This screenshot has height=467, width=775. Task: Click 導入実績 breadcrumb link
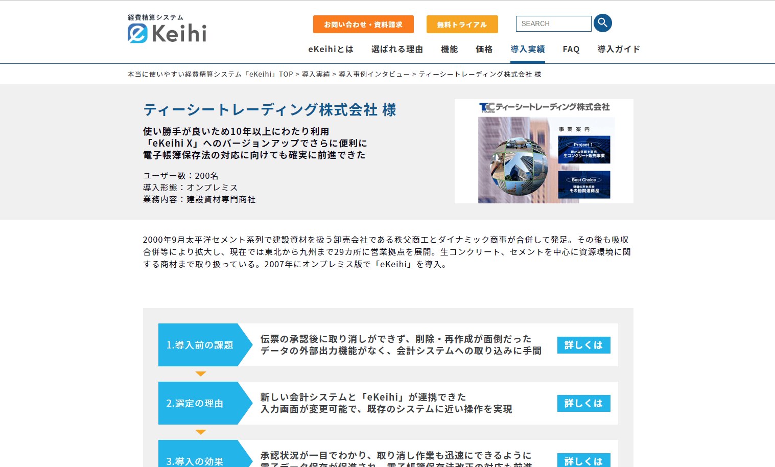coord(316,74)
